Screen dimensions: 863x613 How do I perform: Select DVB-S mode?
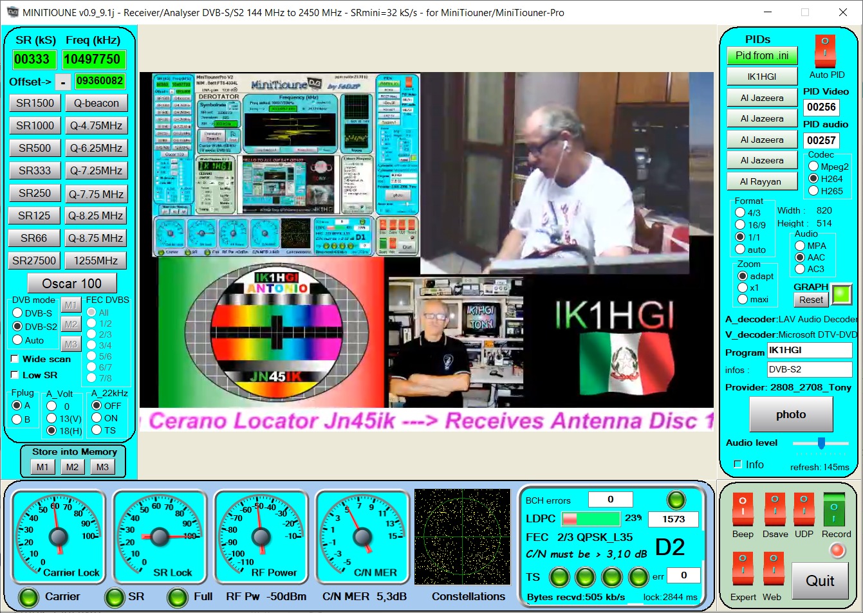[18, 313]
